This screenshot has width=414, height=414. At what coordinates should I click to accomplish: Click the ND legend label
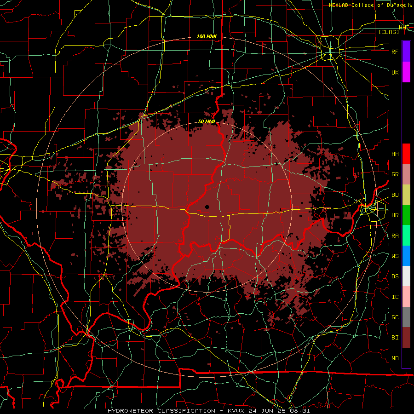395,358
